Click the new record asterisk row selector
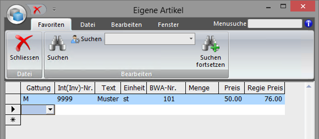Screen dimensions: 319x139 click(x=13, y=120)
